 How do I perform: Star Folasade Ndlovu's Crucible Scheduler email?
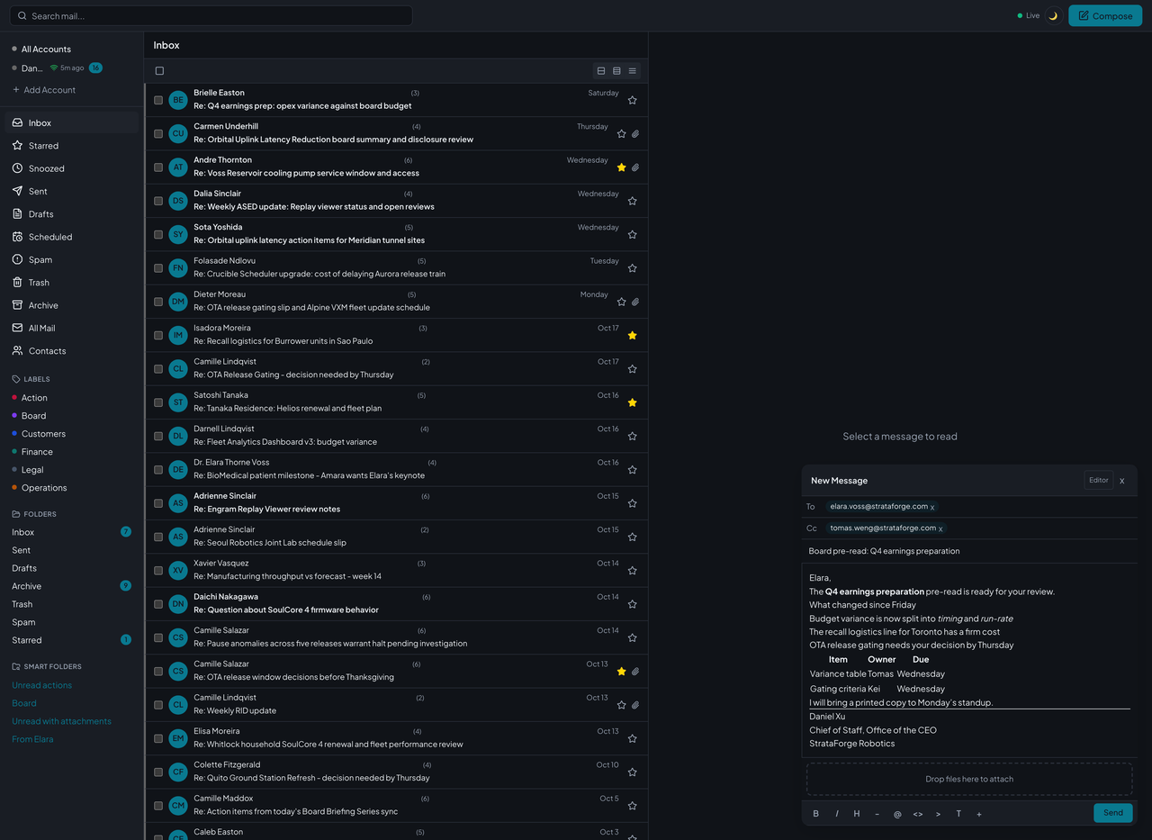coord(633,268)
